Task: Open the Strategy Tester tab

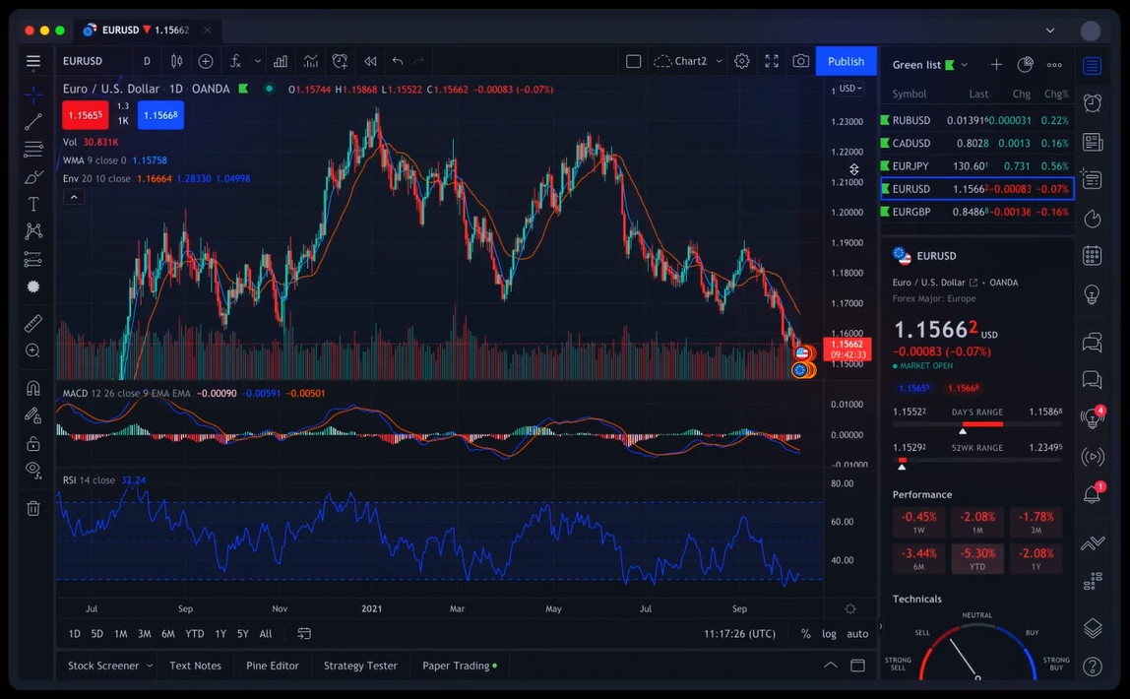Action: 360,666
